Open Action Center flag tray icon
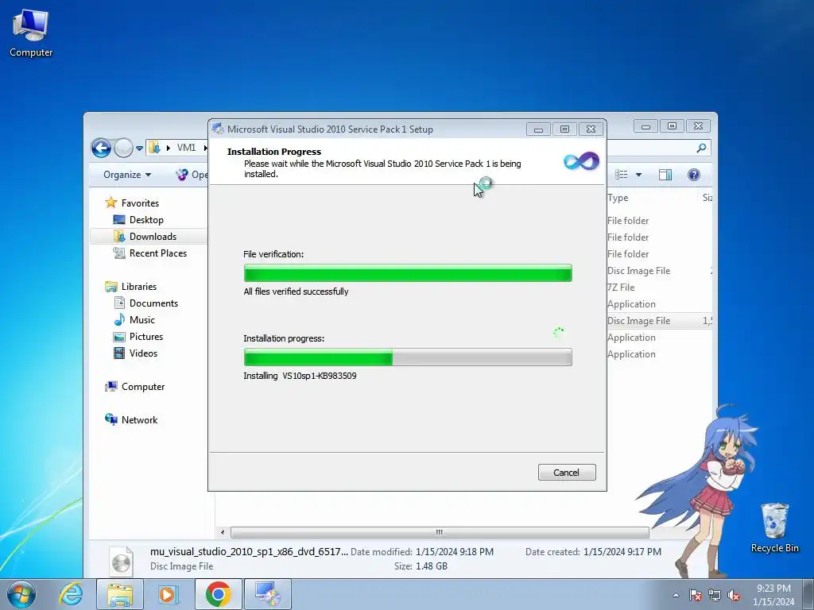Viewport: 814px width, 610px height. click(x=696, y=595)
